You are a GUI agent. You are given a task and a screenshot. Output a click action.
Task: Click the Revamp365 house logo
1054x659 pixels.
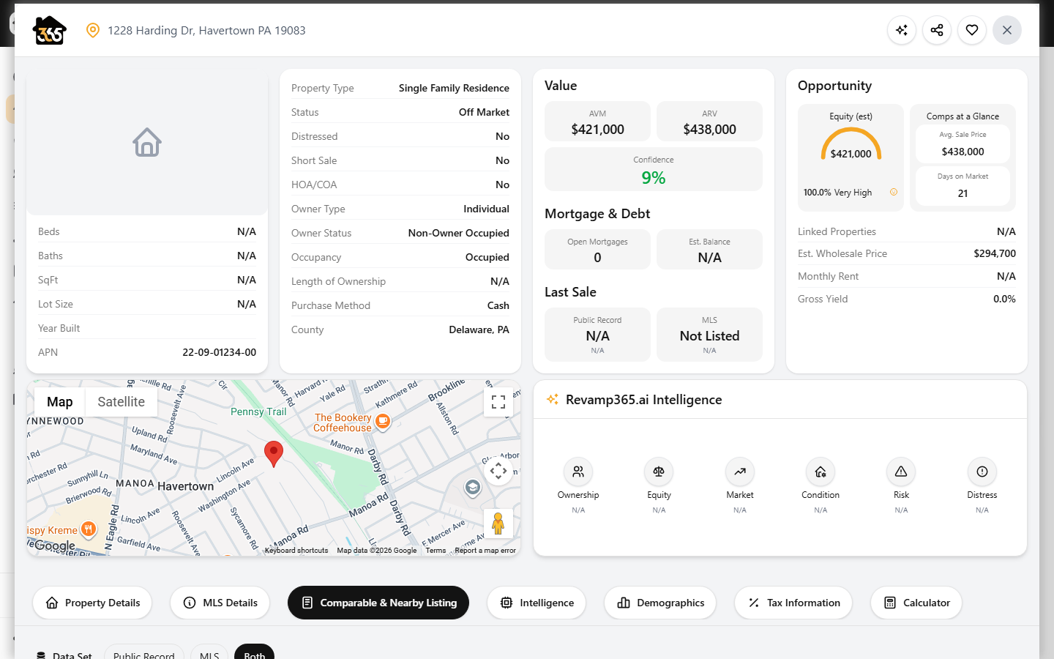[x=49, y=30]
